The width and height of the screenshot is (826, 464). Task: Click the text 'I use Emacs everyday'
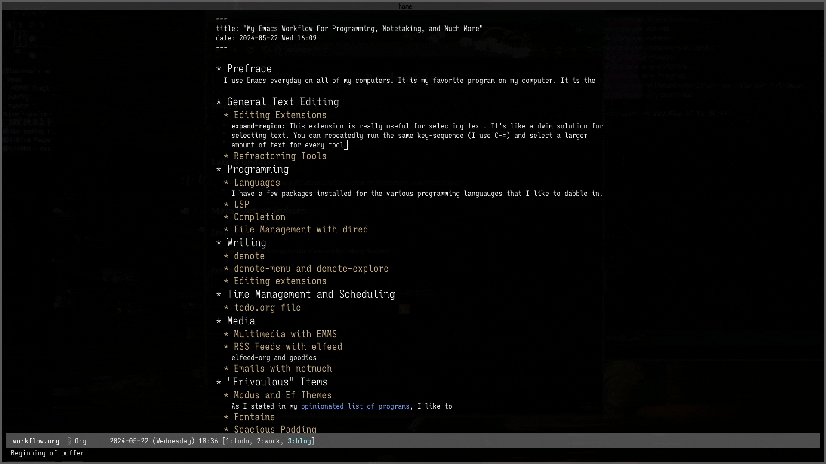point(262,81)
